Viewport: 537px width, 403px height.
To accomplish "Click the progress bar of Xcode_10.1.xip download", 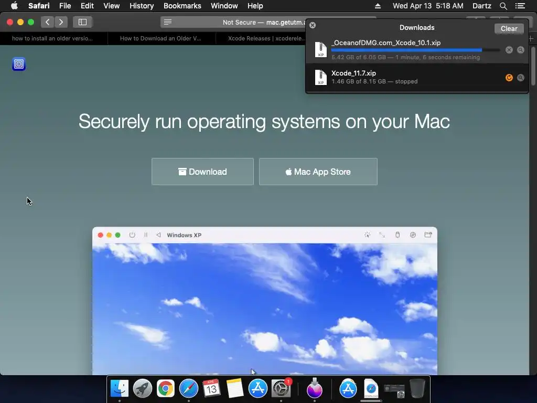I will [x=415, y=50].
